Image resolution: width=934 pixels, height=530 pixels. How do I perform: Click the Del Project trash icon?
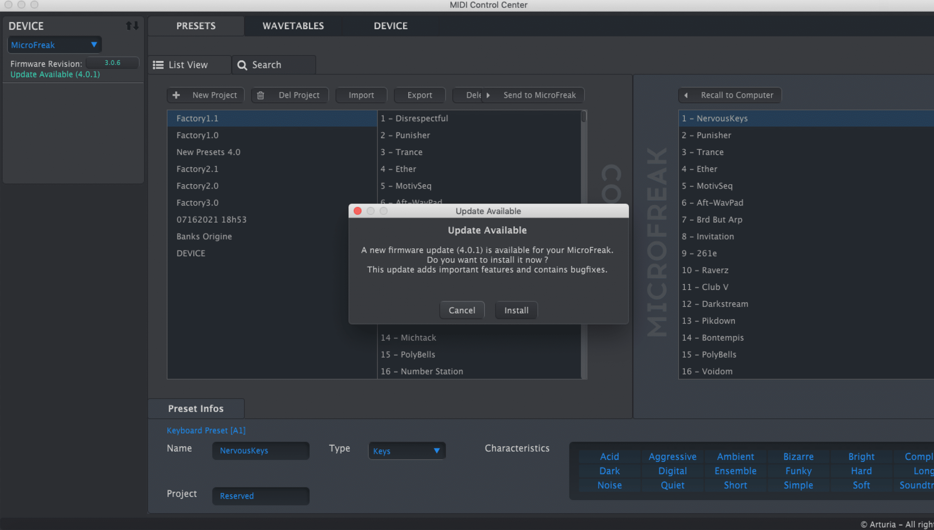[260, 95]
